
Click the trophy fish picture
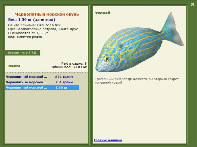140,42
